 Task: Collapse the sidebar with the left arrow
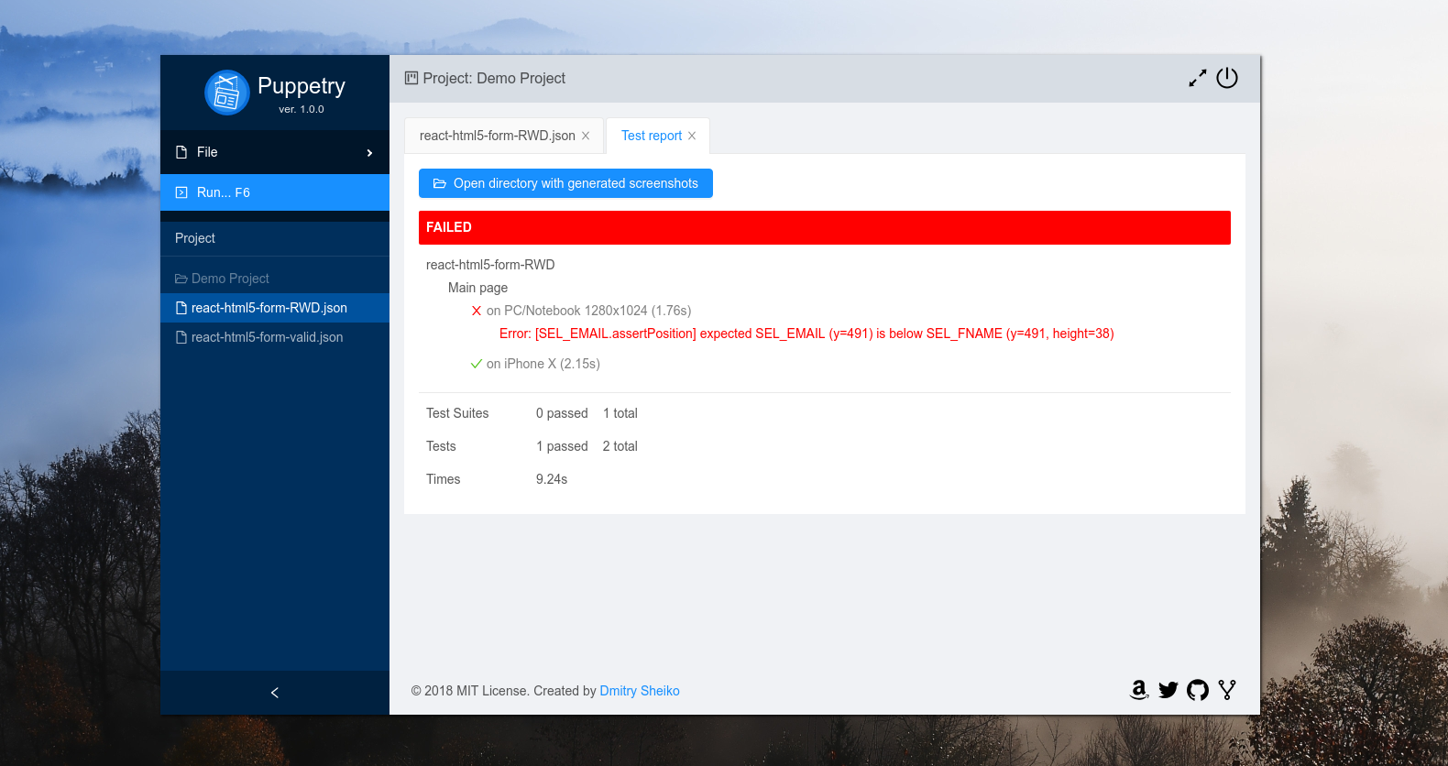coord(275,693)
